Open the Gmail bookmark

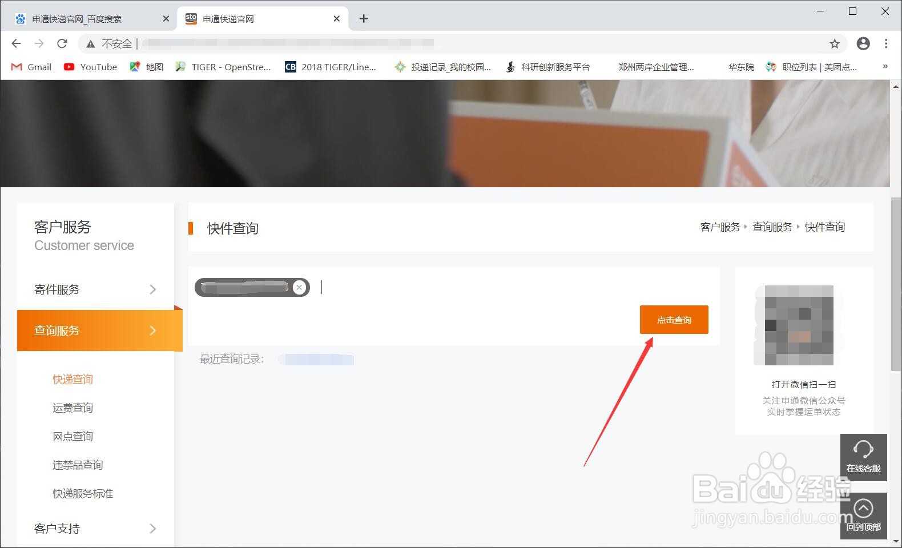click(x=31, y=67)
